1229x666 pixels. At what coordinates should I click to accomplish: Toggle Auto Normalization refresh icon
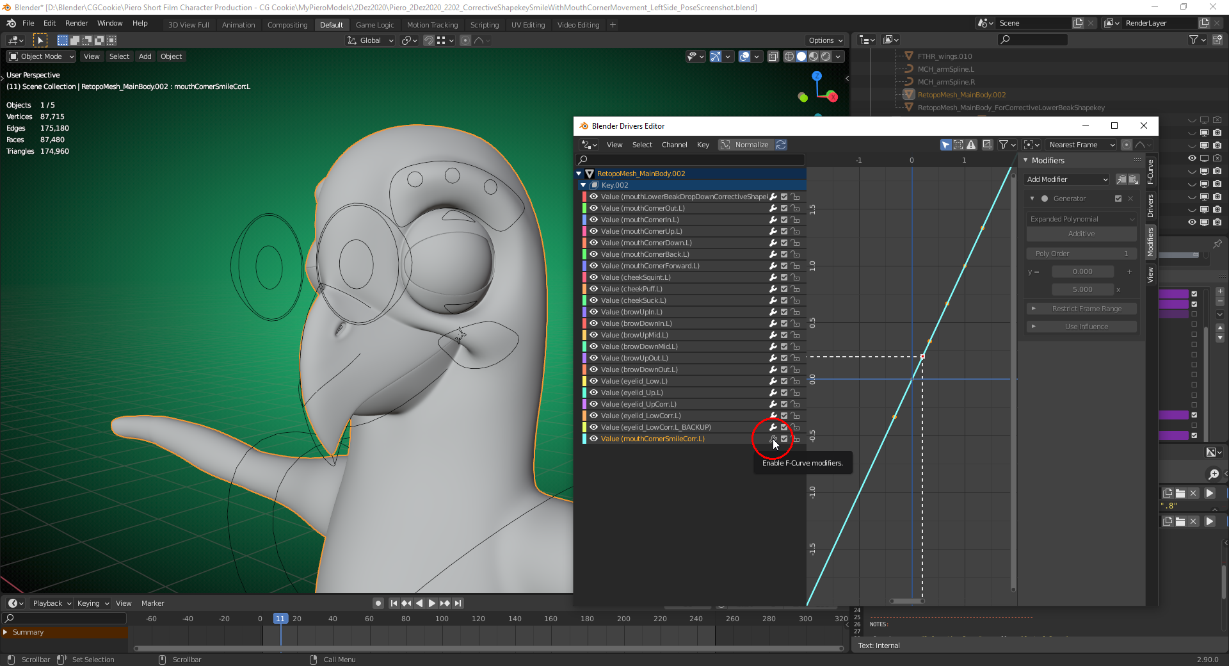[781, 145]
